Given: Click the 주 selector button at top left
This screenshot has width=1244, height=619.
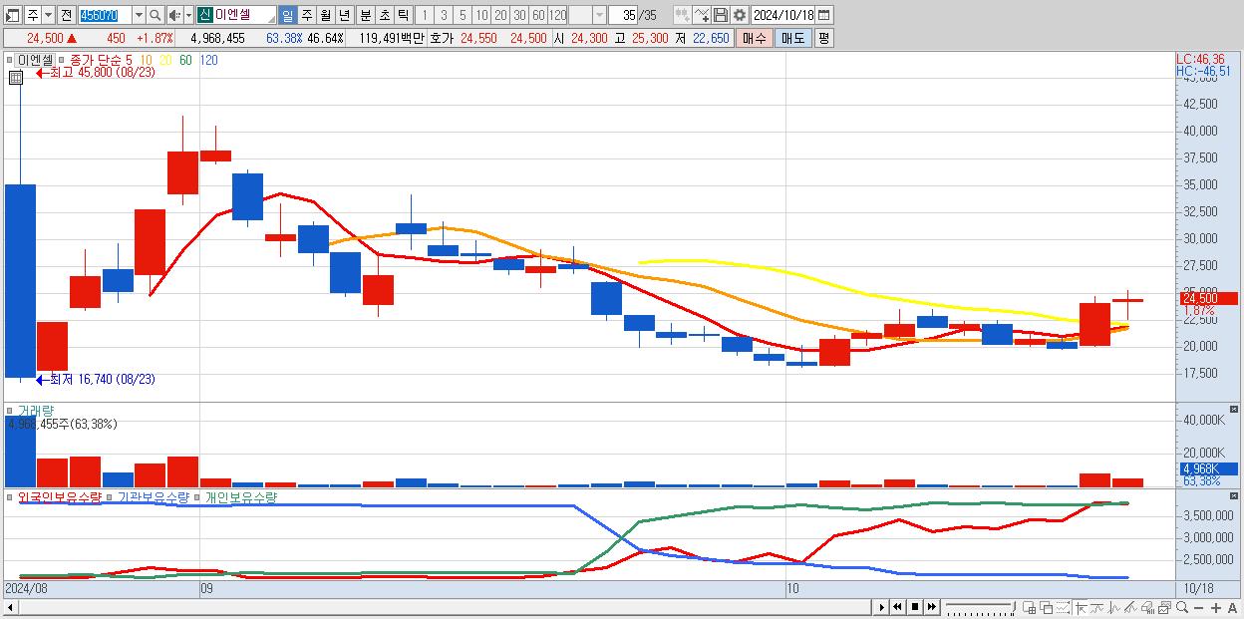Looking at the screenshot, I should point(33,15).
